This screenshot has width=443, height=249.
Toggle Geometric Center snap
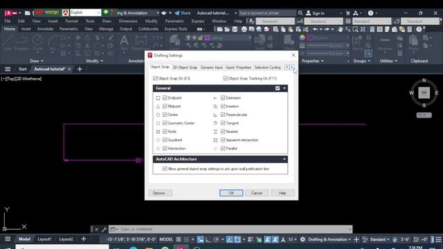(165, 123)
